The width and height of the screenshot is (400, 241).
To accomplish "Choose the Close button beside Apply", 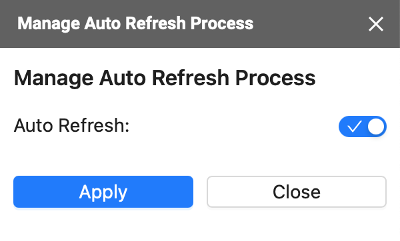I will [297, 192].
